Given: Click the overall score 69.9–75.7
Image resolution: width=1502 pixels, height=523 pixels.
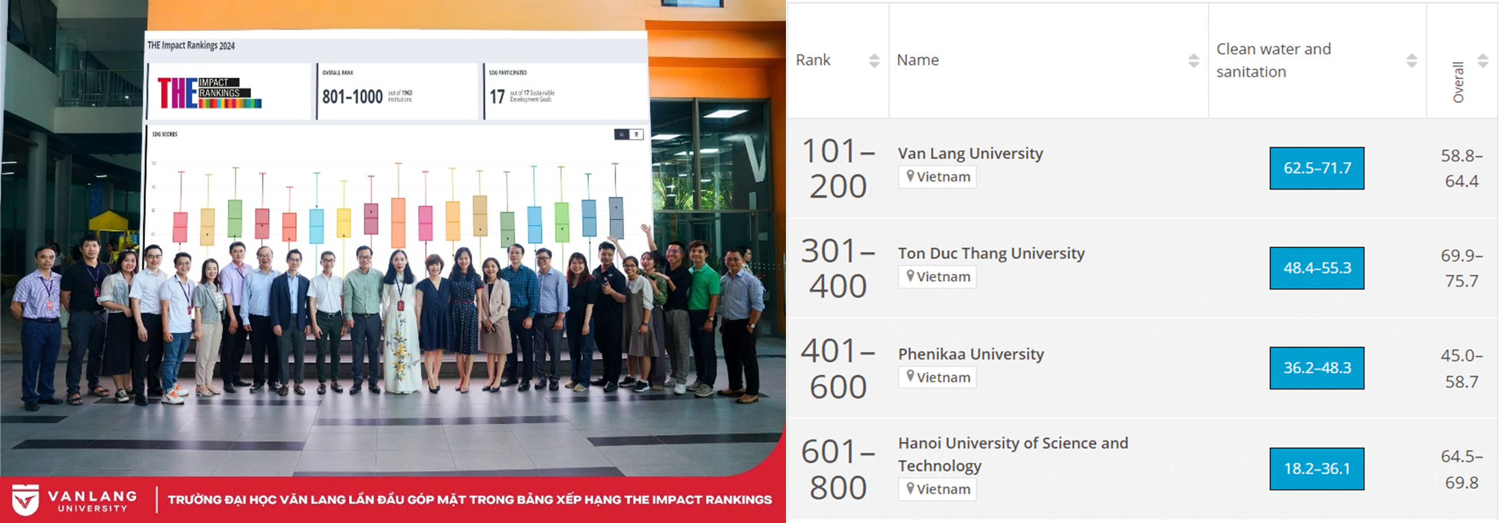Looking at the screenshot, I should (1461, 268).
